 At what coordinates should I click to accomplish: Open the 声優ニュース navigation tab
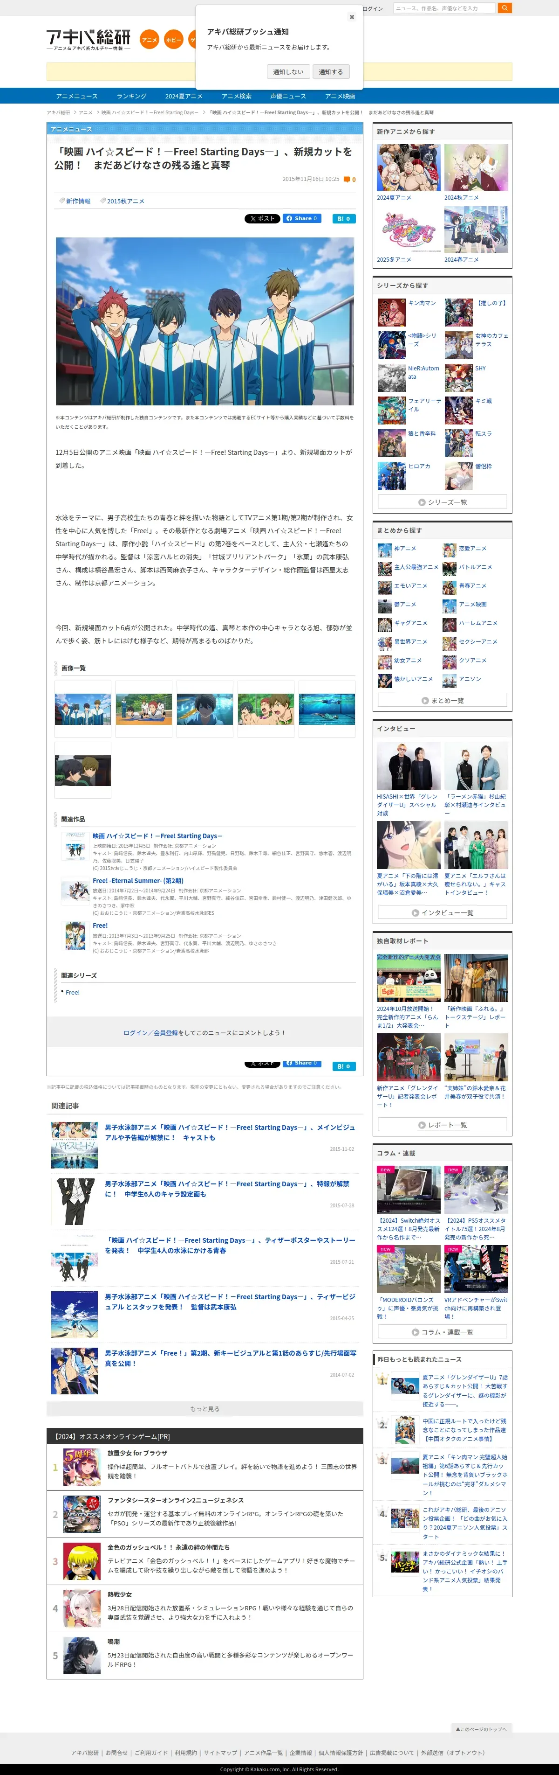[288, 96]
